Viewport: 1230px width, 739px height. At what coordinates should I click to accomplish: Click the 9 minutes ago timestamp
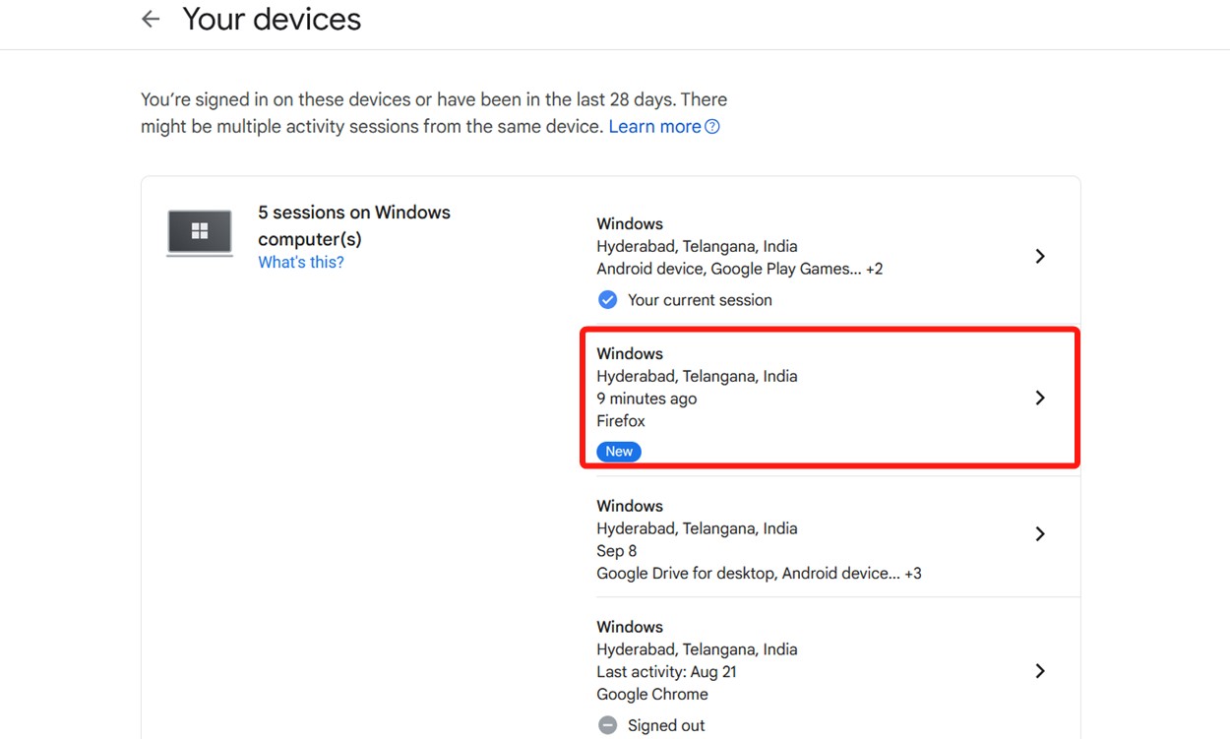pos(646,399)
